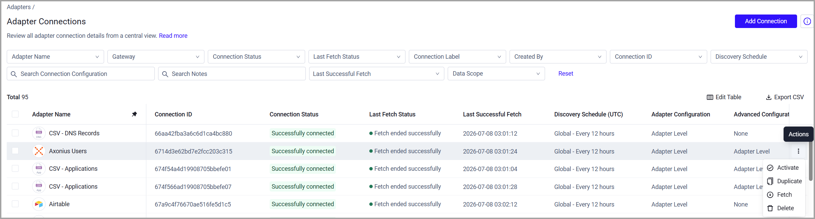Click the magnifier icon in Search Connection Configuration
Viewport: 815px width, 219px height.
click(x=14, y=74)
